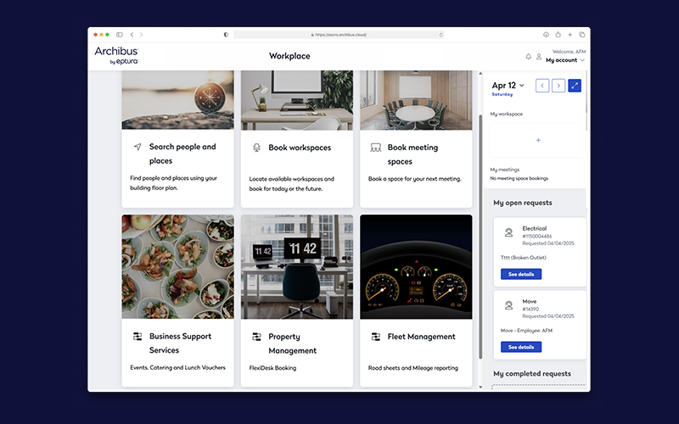Go to previous day in calendar panel
Viewport: 679px width, 424px height.
pos(542,86)
